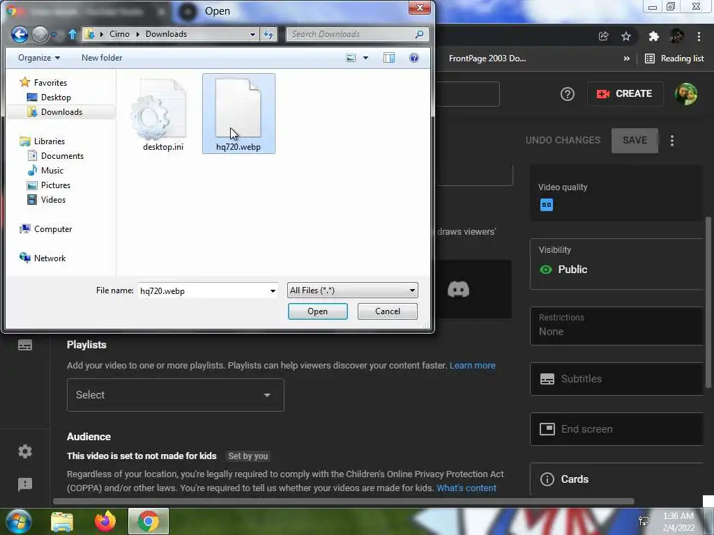714x535 pixels.
Task: Open YouTube Studio help icon
Action: (568, 94)
